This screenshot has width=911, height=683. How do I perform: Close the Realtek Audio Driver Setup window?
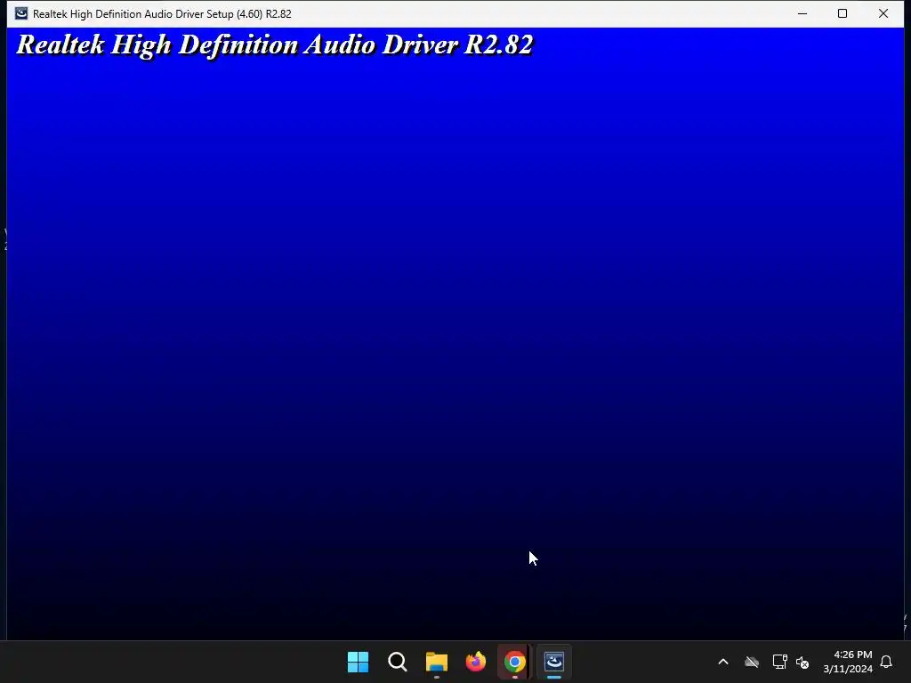[883, 13]
